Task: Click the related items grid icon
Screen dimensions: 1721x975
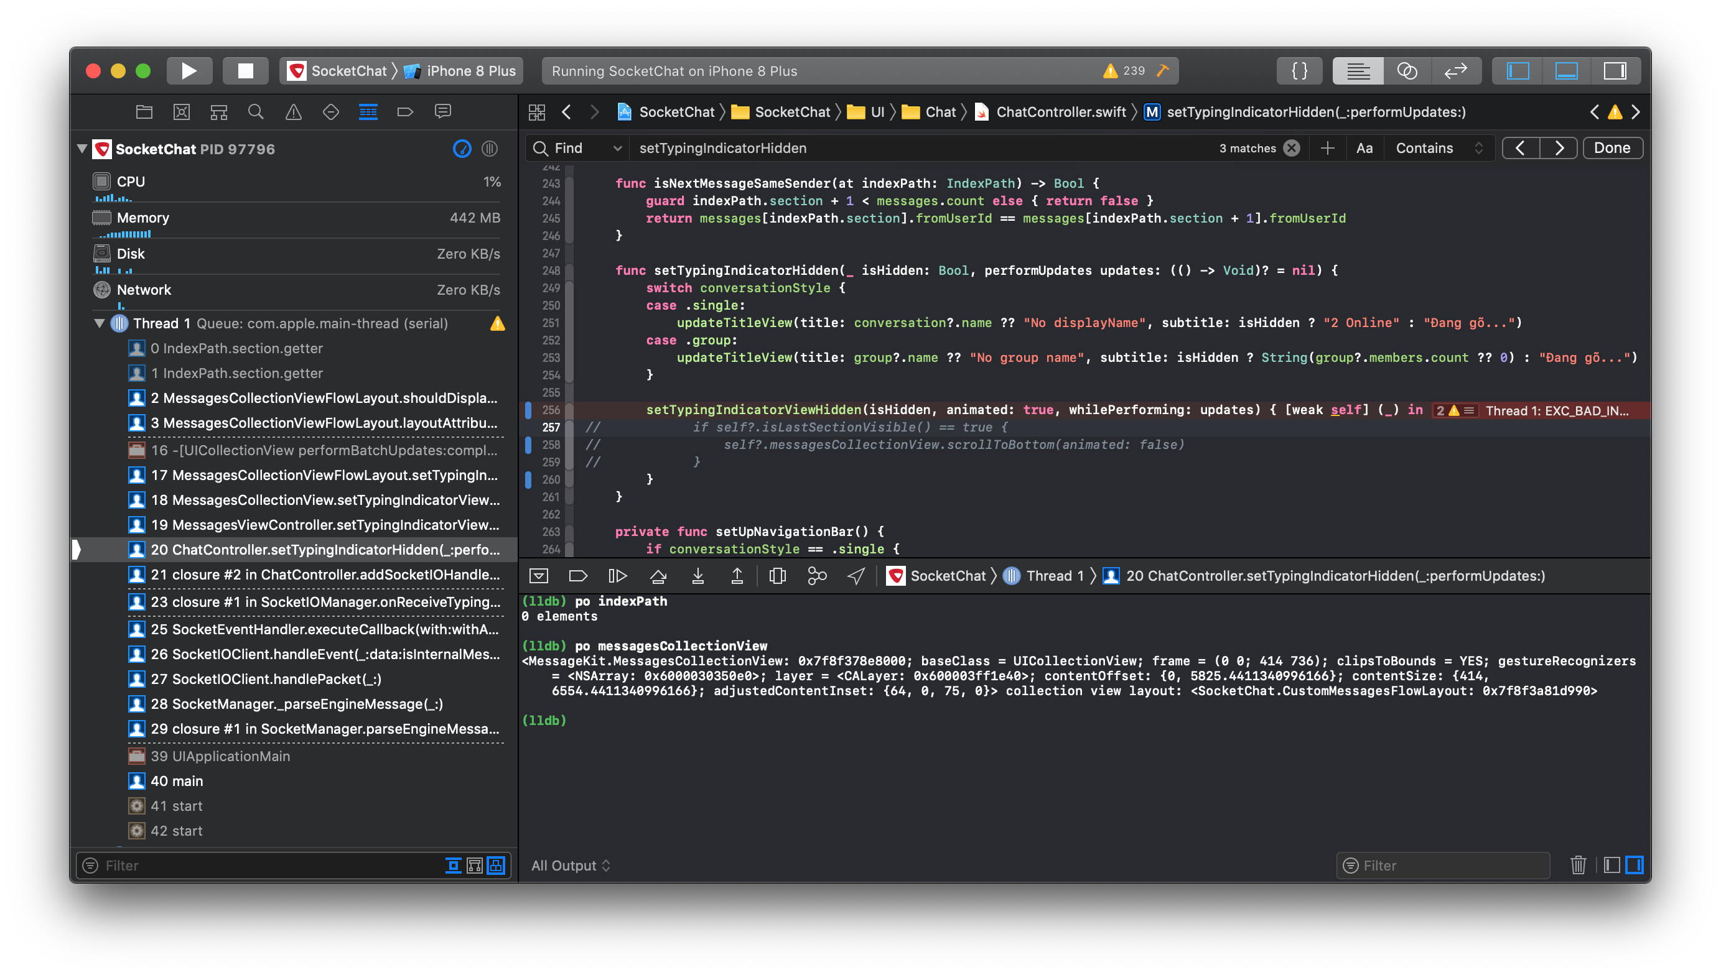Action: click(538, 112)
